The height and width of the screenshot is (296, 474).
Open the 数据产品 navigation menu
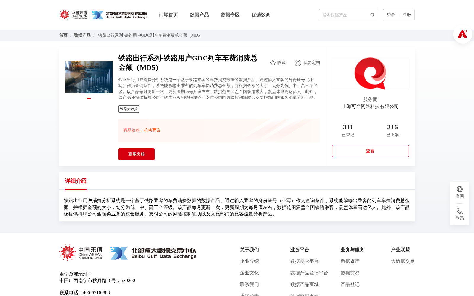tap(199, 15)
